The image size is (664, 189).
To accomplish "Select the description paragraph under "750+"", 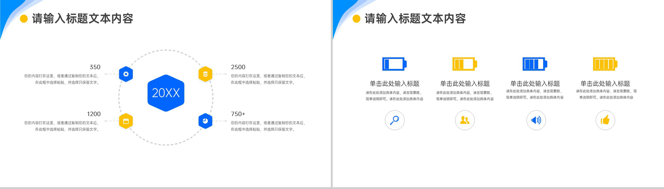I will [269, 126].
